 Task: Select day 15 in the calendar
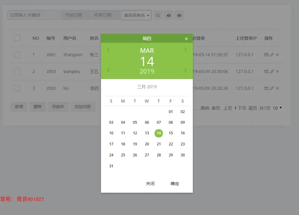click(171, 133)
